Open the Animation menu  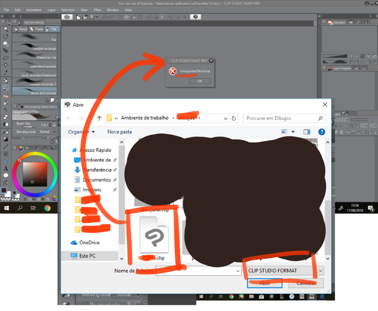coord(34,10)
